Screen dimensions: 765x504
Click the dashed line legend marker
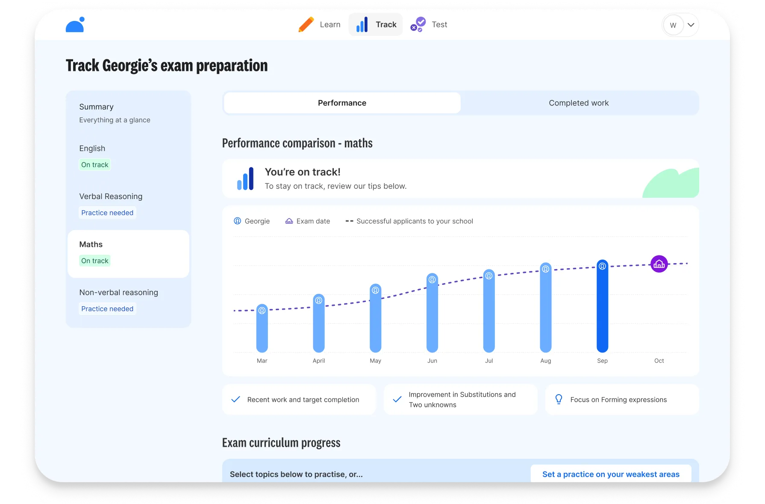point(349,221)
